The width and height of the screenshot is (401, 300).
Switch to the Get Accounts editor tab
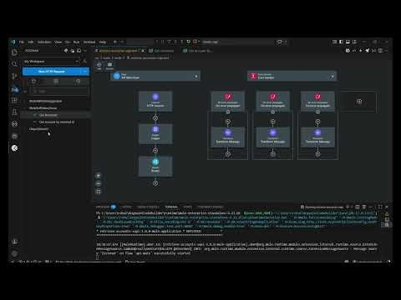(161, 51)
